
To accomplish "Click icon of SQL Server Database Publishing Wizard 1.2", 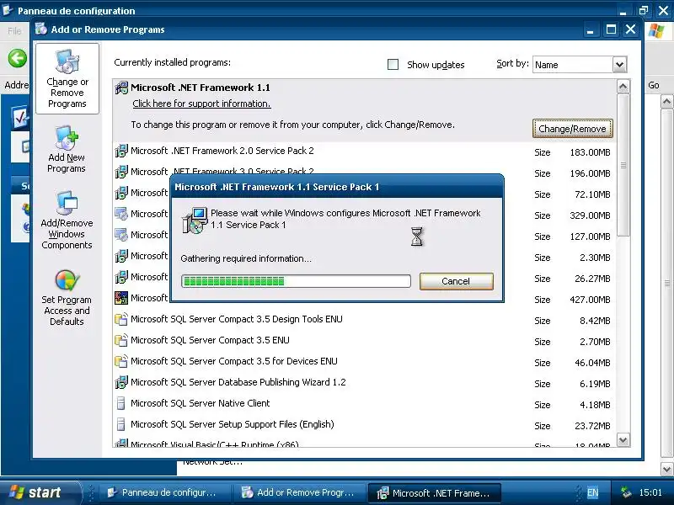I will click(x=121, y=382).
